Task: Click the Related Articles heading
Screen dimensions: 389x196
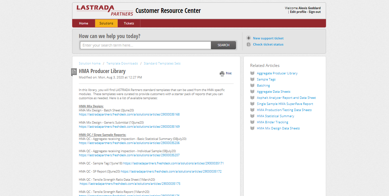Action: (265, 66)
